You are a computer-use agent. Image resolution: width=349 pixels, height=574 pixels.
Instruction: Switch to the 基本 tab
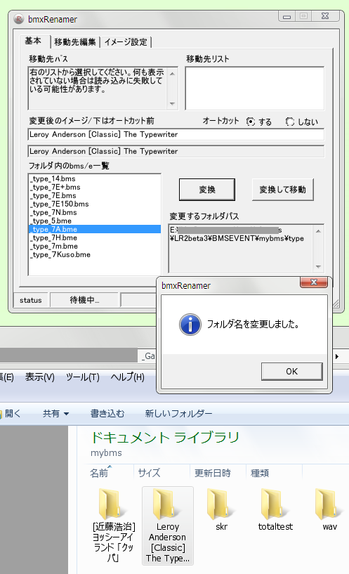tap(33, 41)
